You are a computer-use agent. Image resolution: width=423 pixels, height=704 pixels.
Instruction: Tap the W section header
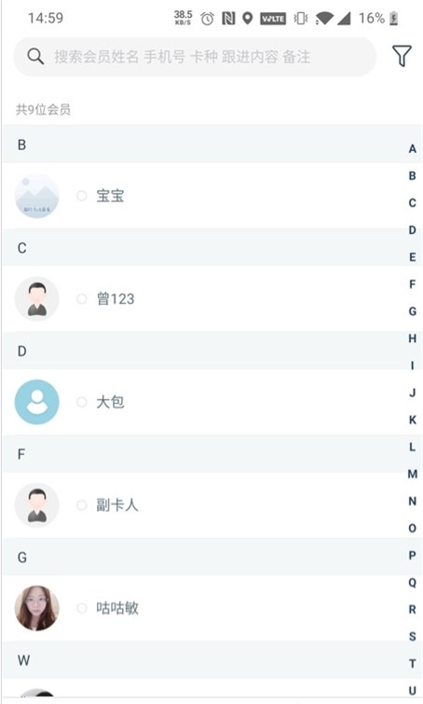pos(204,660)
